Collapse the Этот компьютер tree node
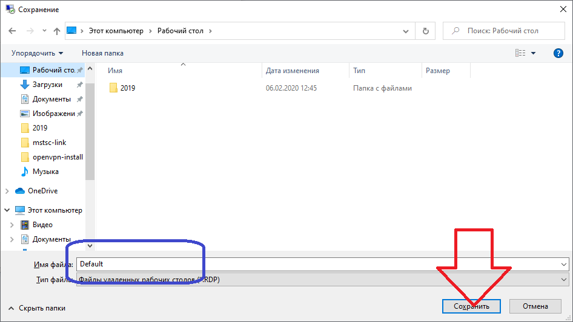Image resolution: width=573 pixels, height=322 pixels. [7, 210]
